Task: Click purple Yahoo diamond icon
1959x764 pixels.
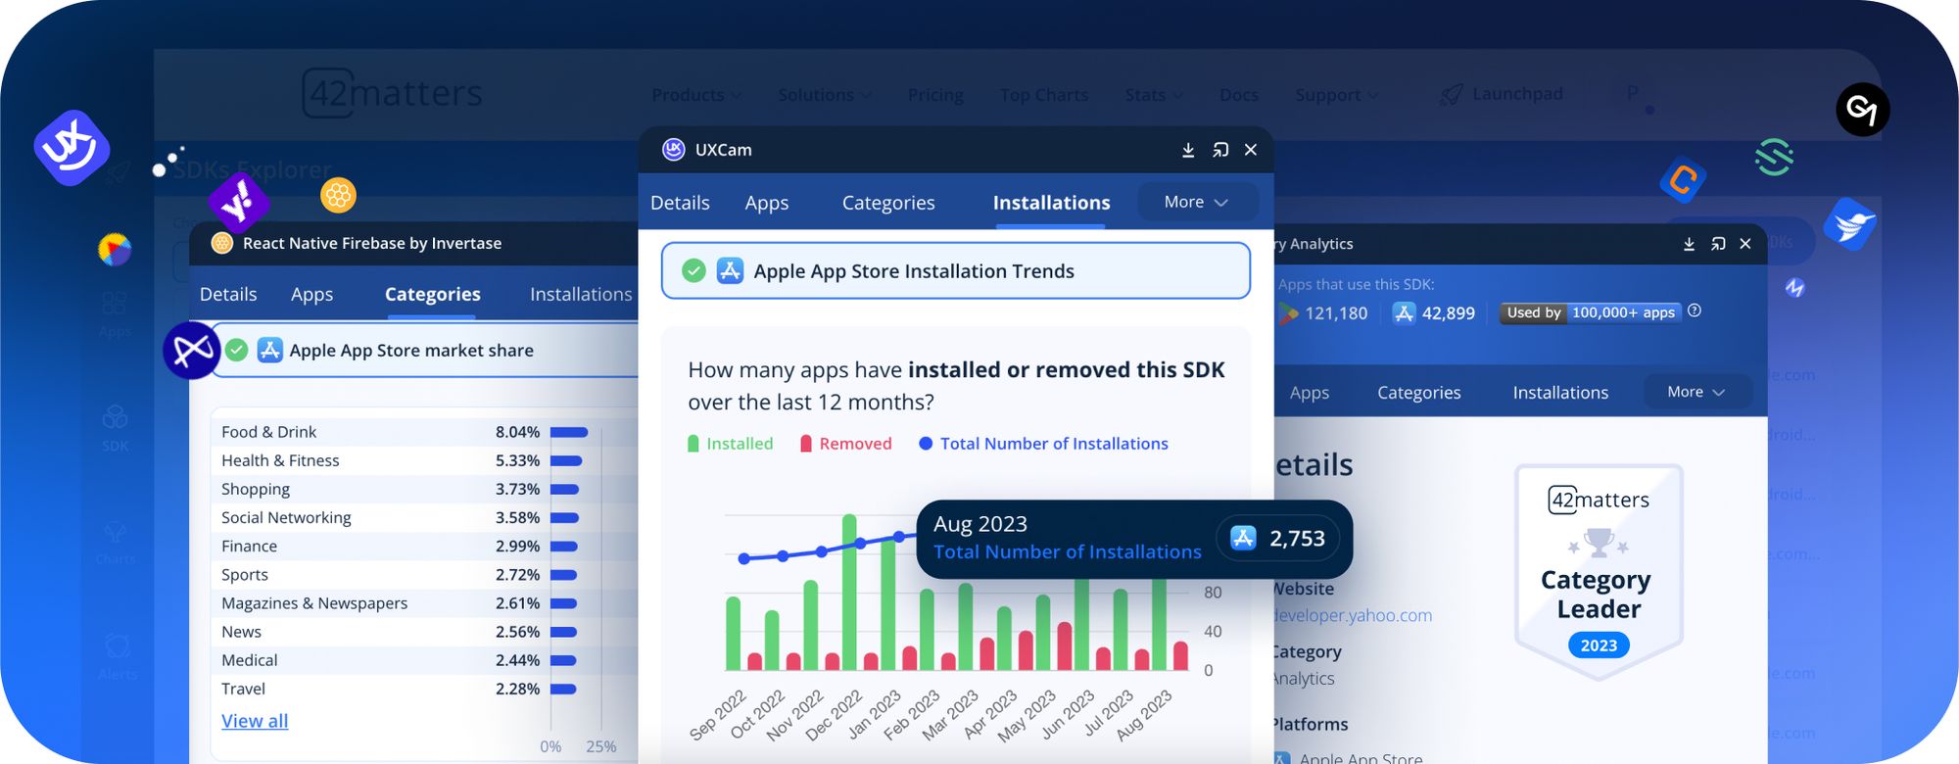Action: pos(239,203)
